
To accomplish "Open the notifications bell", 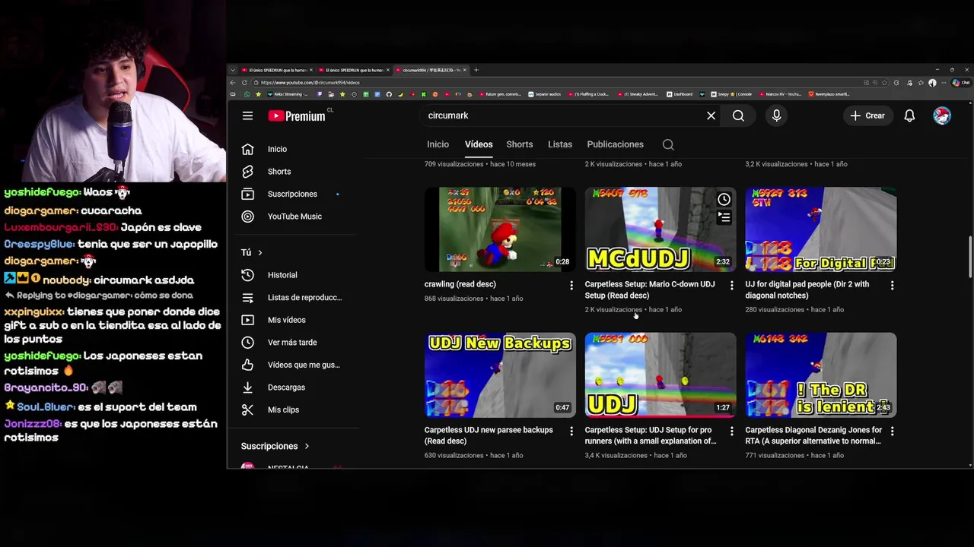I will [909, 115].
